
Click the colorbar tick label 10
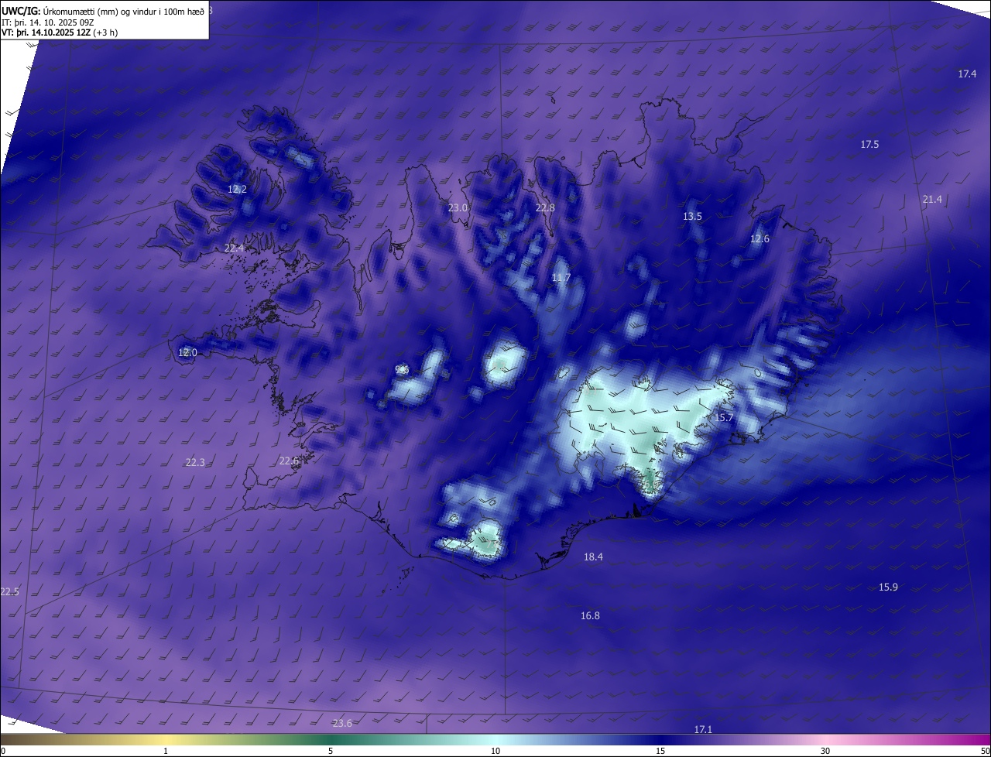tap(495, 752)
